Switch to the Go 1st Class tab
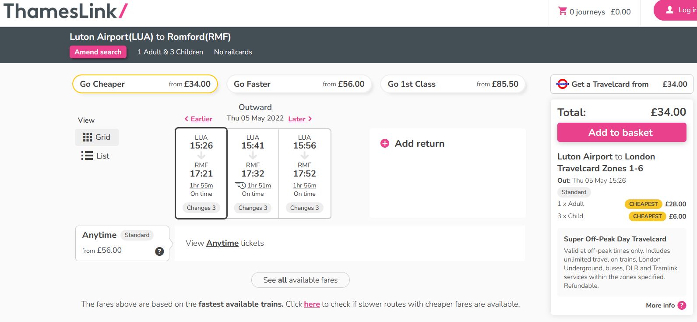697x322 pixels. coord(453,84)
